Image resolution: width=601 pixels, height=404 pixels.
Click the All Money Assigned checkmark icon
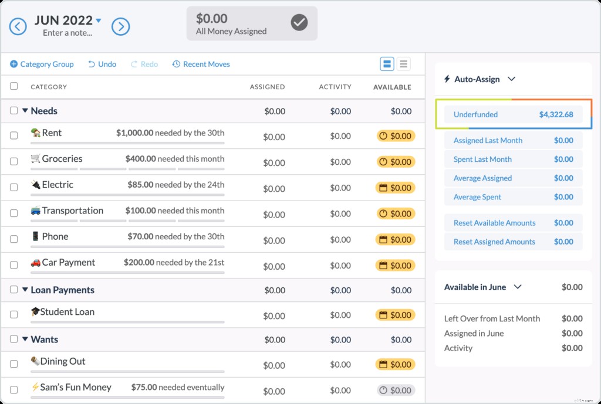299,23
